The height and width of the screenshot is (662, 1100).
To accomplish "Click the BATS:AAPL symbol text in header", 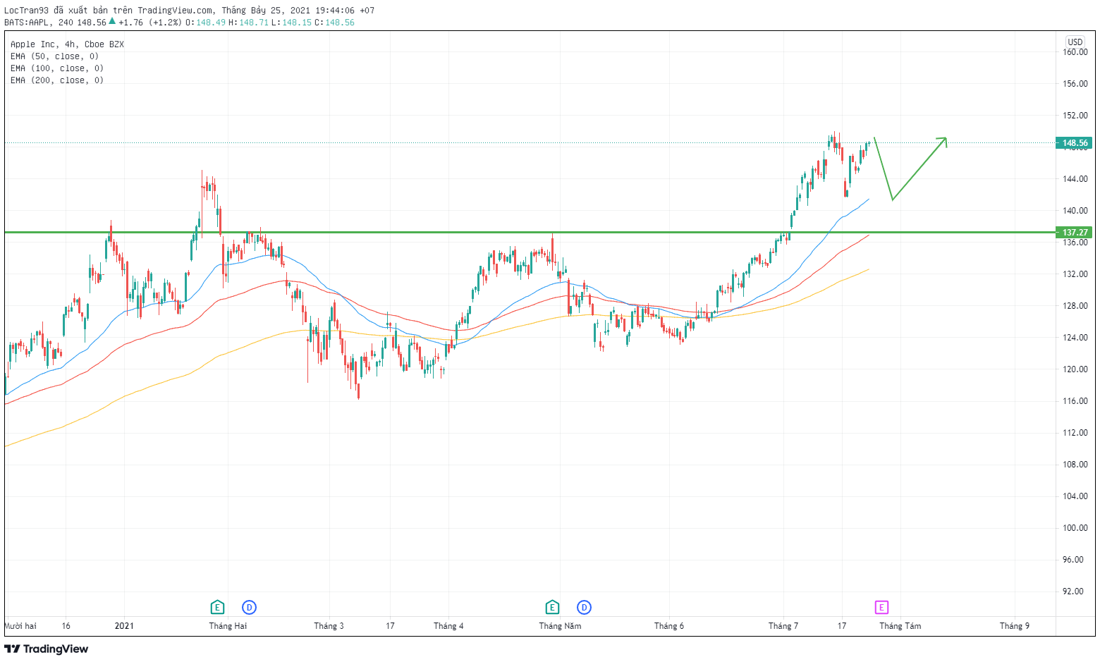I will pyautogui.click(x=28, y=22).
